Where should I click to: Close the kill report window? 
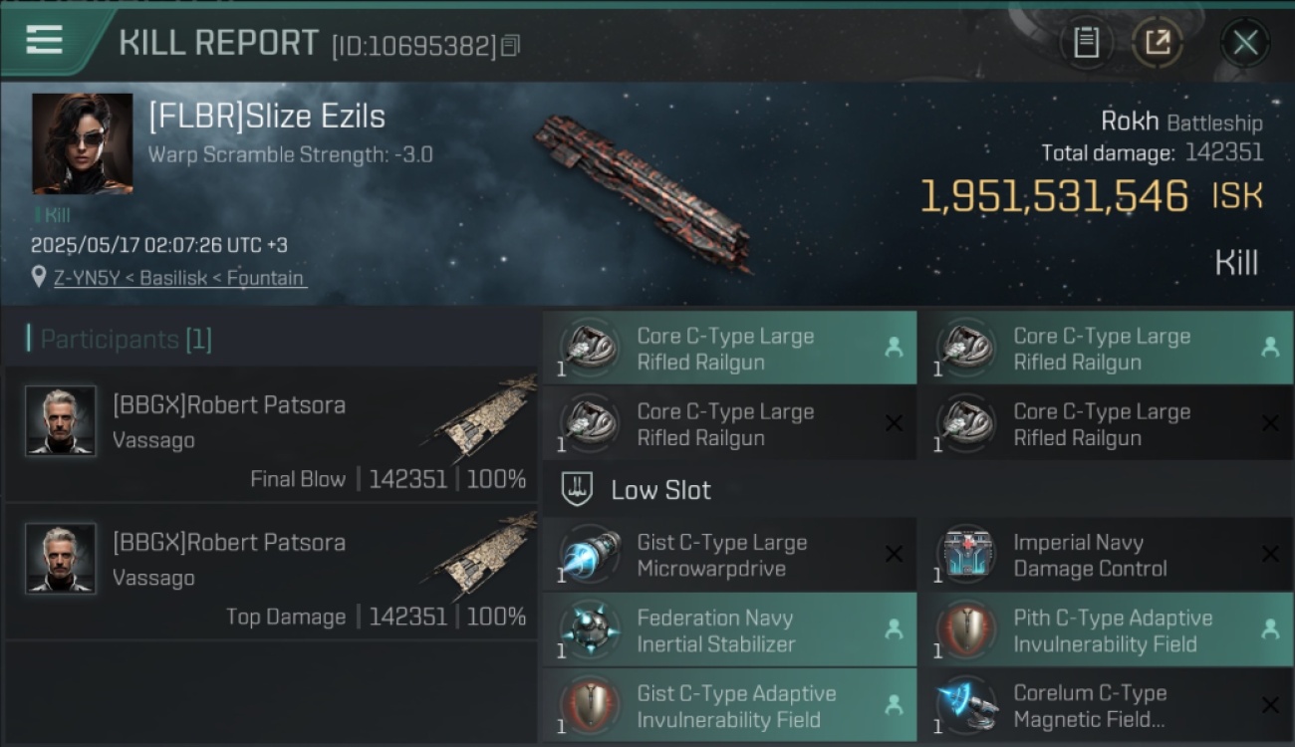[x=1245, y=42]
